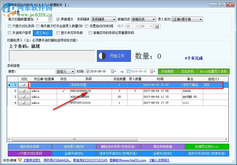
Task: Open the hour dropdown for daily reset
Action: (132, 26)
